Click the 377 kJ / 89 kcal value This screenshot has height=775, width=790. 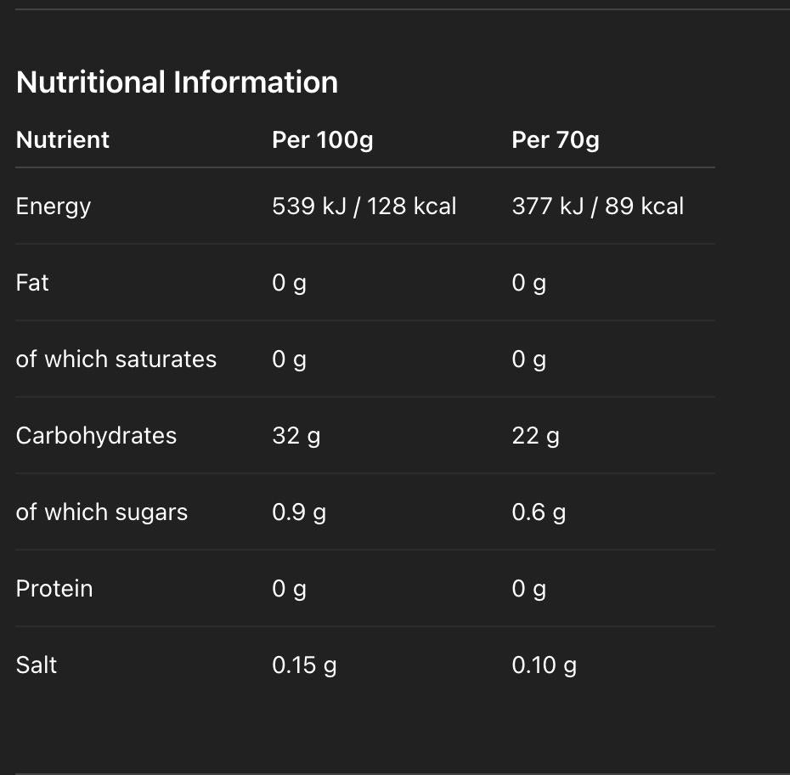point(597,206)
